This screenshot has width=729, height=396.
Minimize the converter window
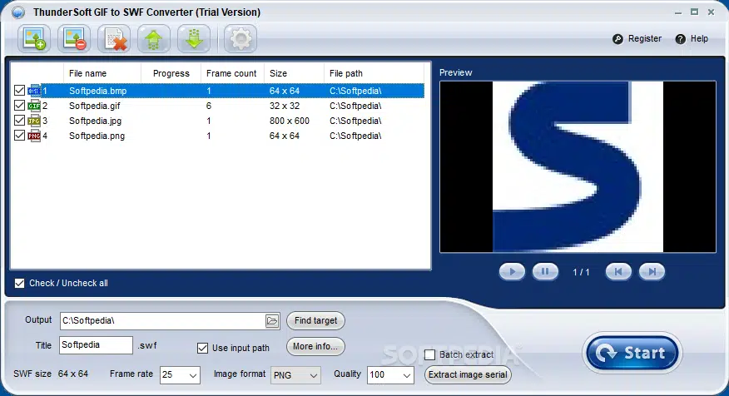pos(678,12)
